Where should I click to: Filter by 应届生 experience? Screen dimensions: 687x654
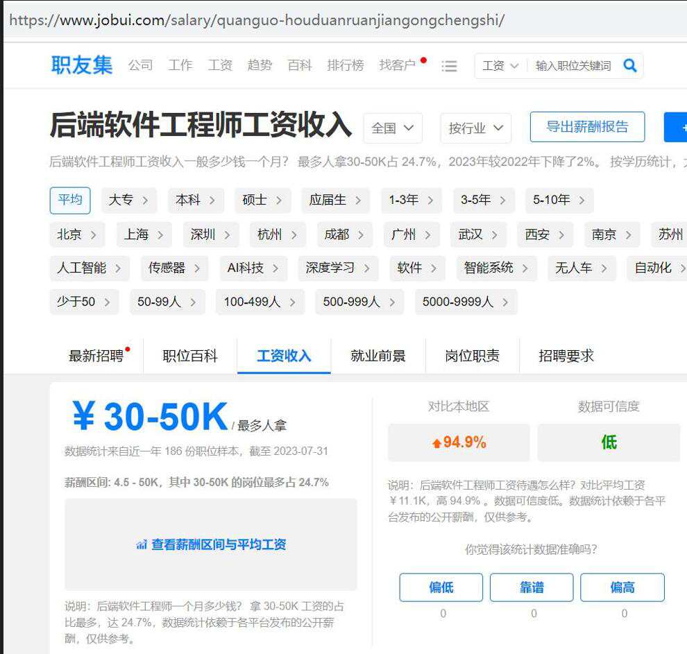click(336, 200)
